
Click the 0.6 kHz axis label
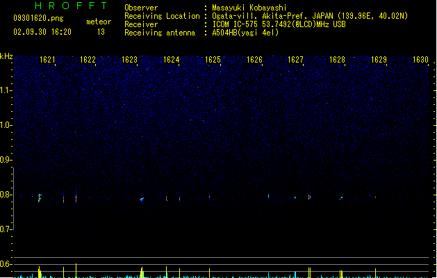click(x=6, y=264)
